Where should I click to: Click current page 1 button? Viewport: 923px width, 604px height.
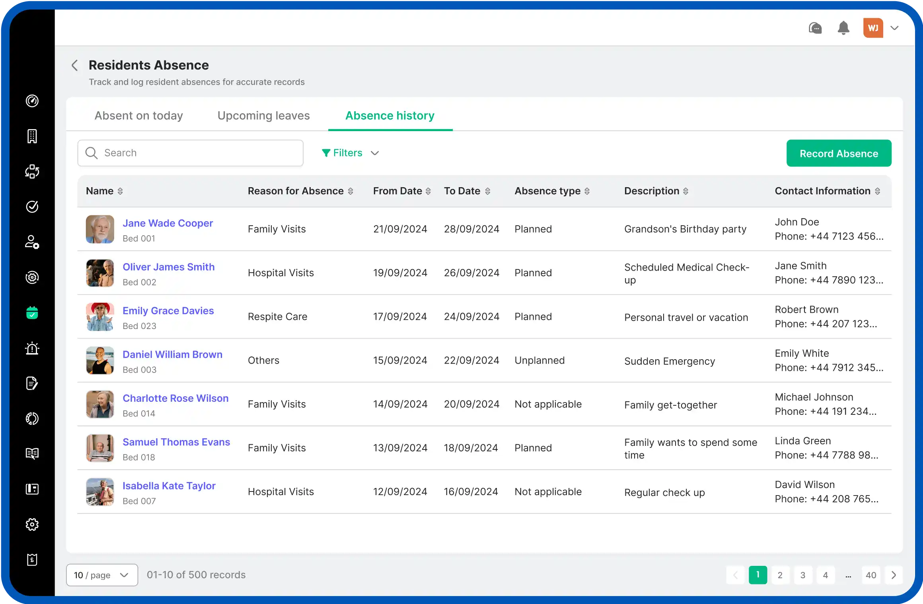click(x=758, y=575)
